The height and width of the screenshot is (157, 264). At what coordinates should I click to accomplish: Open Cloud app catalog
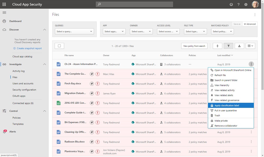coord(22,56)
